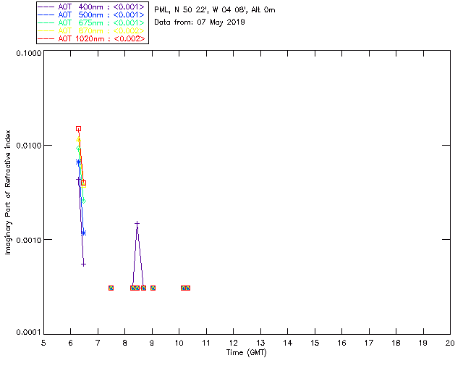Click the isolated data marker at 9 hours

[153, 288]
